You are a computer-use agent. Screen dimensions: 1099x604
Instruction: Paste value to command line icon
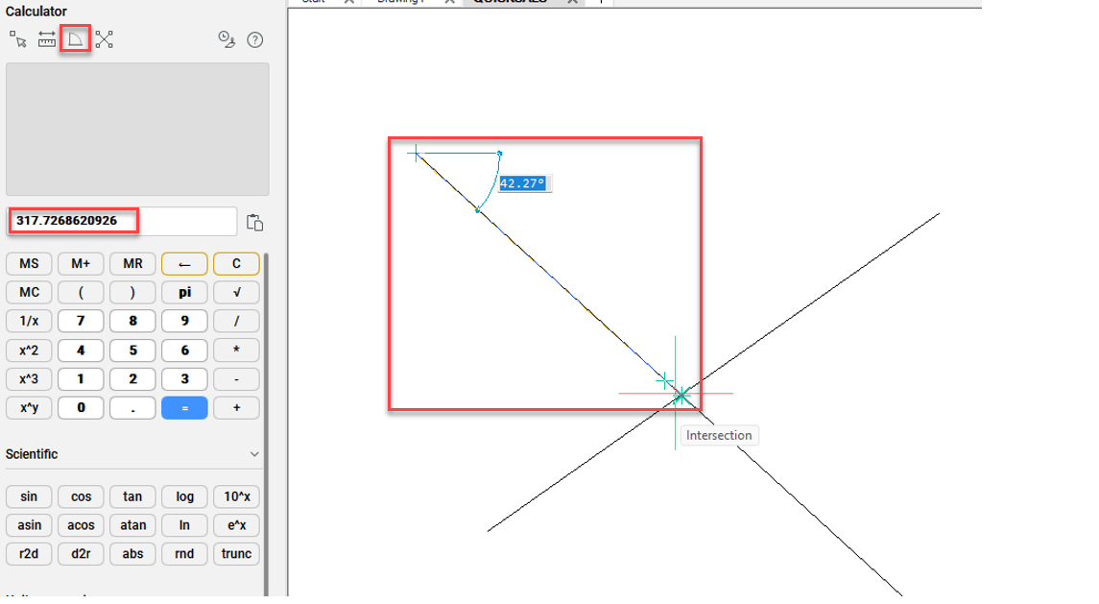click(254, 222)
